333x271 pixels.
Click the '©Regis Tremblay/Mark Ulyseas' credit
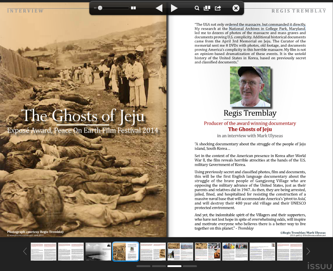pyautogui.click(x=303, y=233)
